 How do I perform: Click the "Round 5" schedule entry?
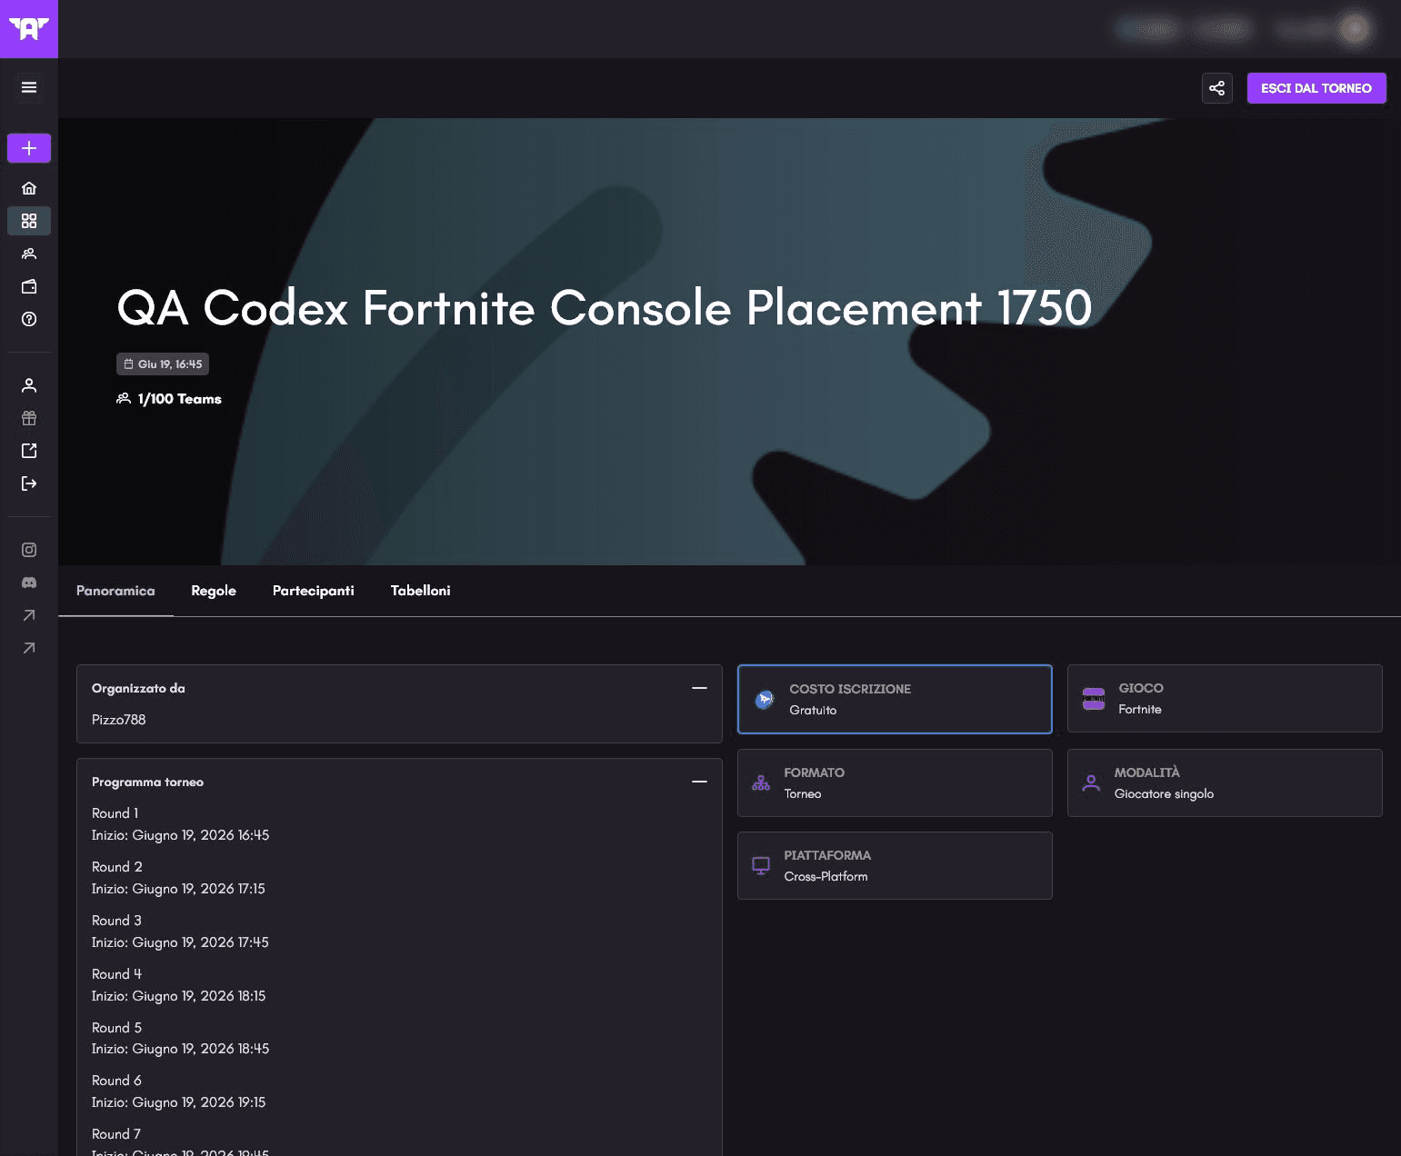[x=116, y=1028]
